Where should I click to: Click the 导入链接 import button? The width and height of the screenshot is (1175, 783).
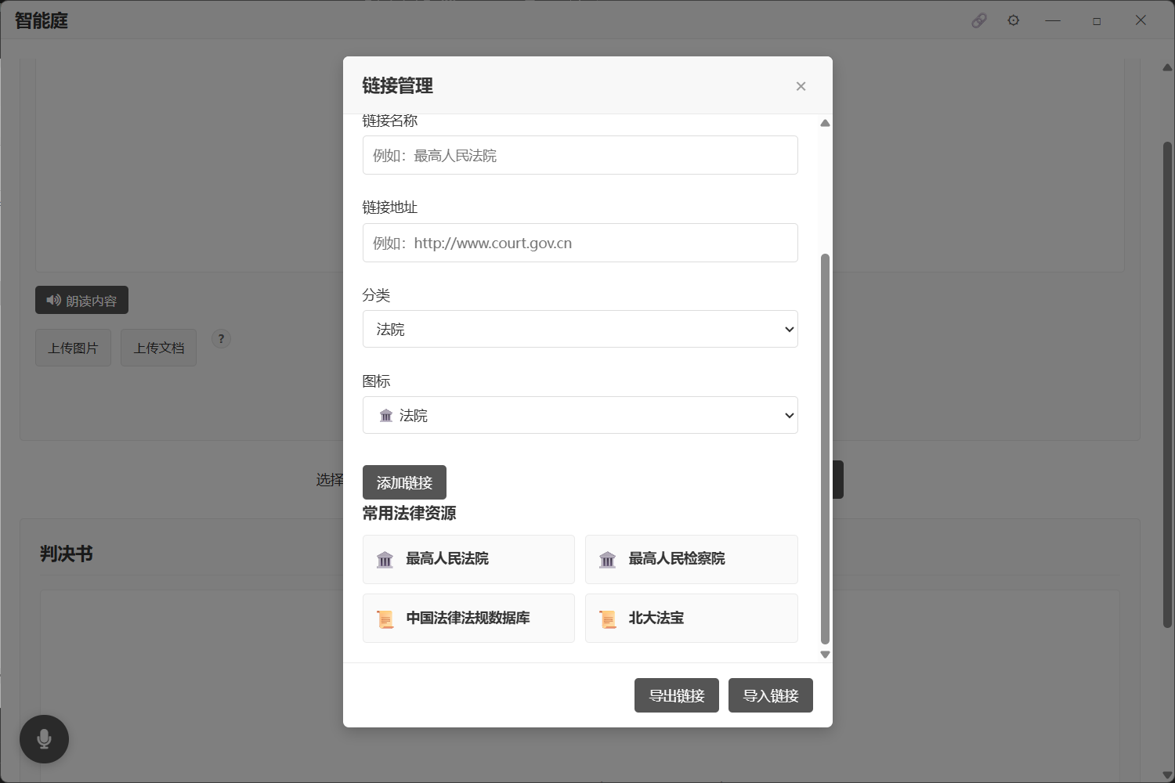pyautogui.click(x=770, y=695)
